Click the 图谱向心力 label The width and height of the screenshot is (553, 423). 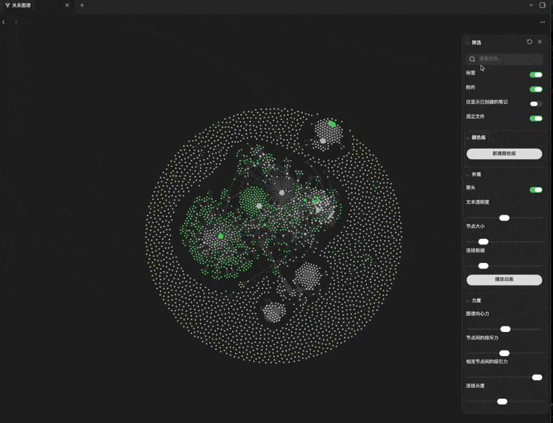[x=478, y=313]
